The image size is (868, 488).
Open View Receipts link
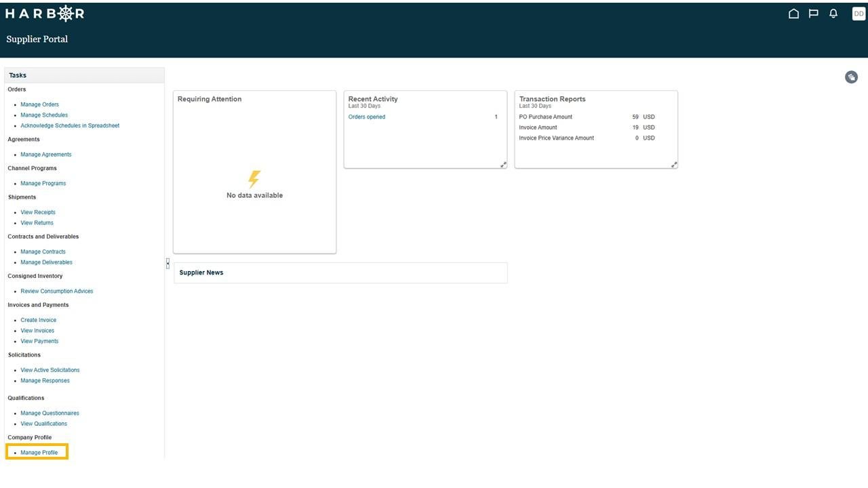[x=38, y=212]
